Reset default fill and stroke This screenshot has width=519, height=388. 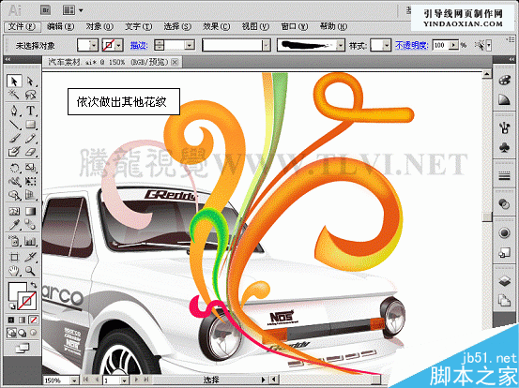point(11,306)
